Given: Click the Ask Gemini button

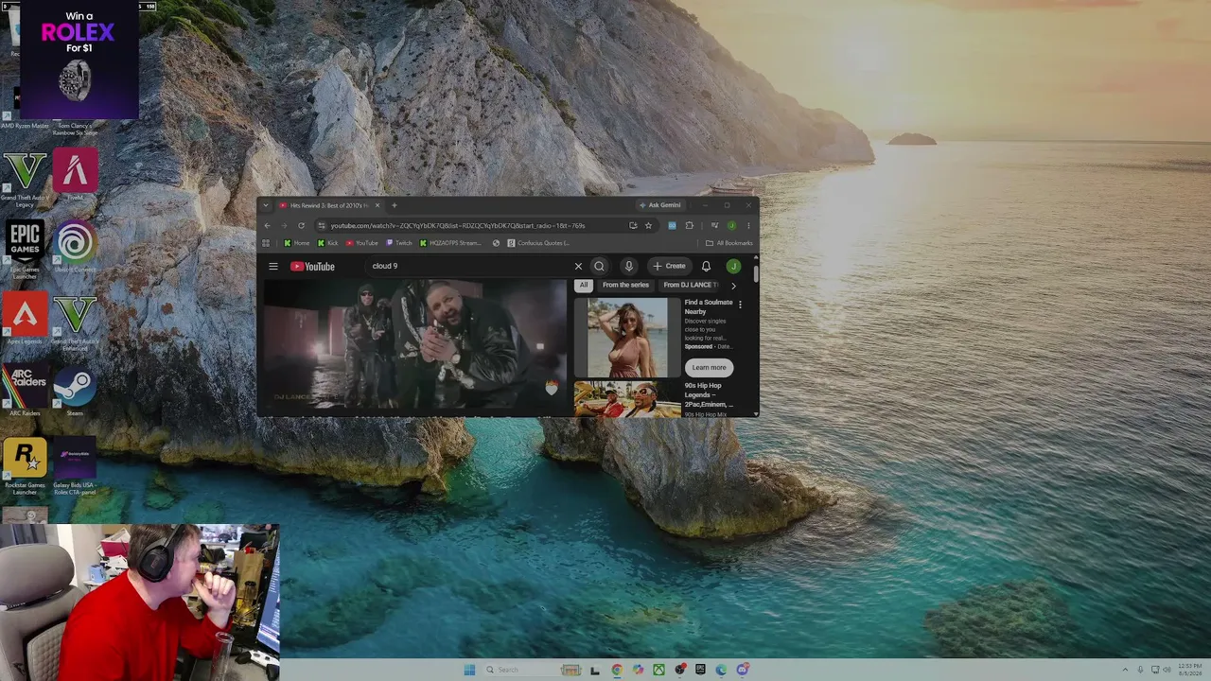Looking at the screenshot, I should point(659,205).
